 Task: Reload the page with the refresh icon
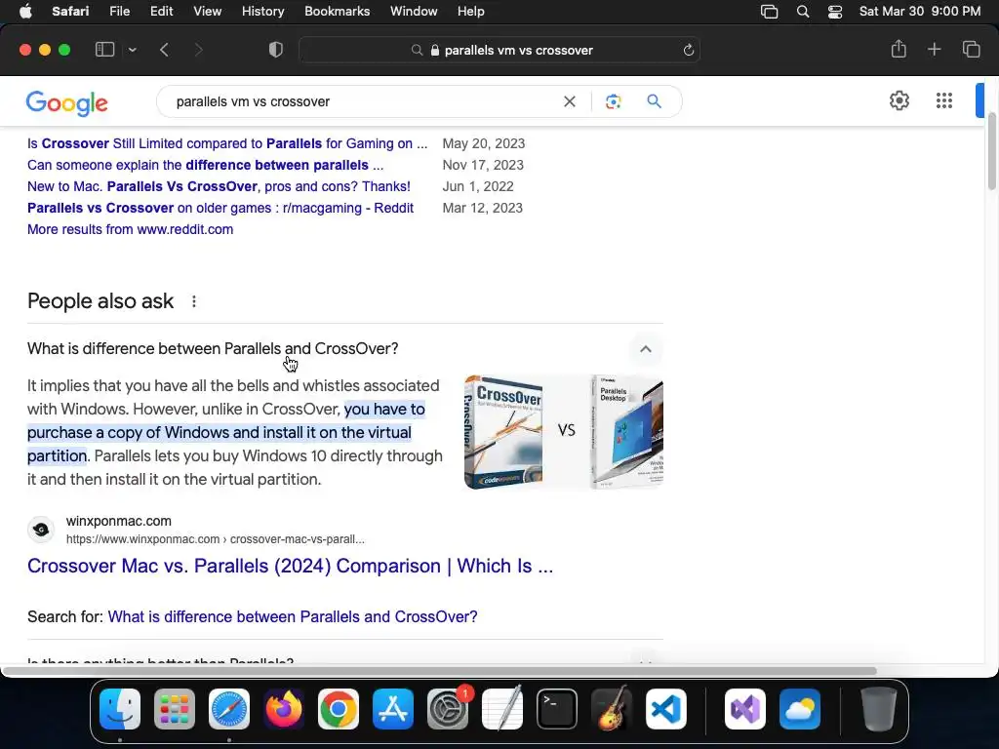click(x=688, y=50)
